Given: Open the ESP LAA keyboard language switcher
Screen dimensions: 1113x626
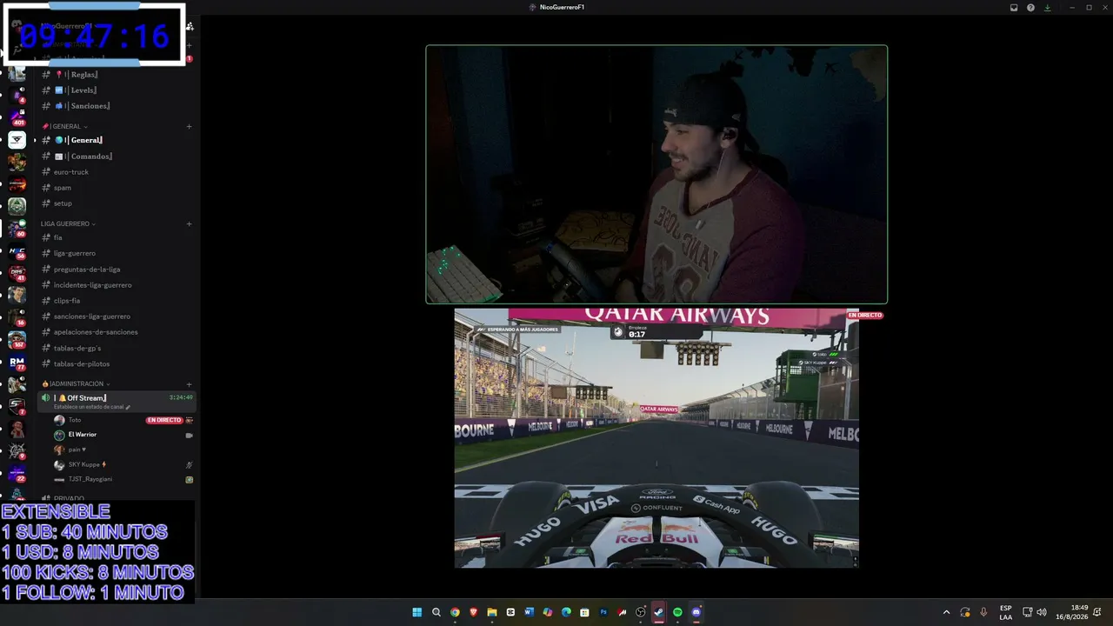Looking at the screenshot, I should coord(1005,612).
